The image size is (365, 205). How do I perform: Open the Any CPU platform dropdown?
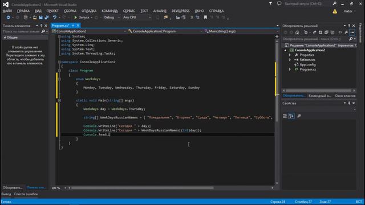click(137, 18)
